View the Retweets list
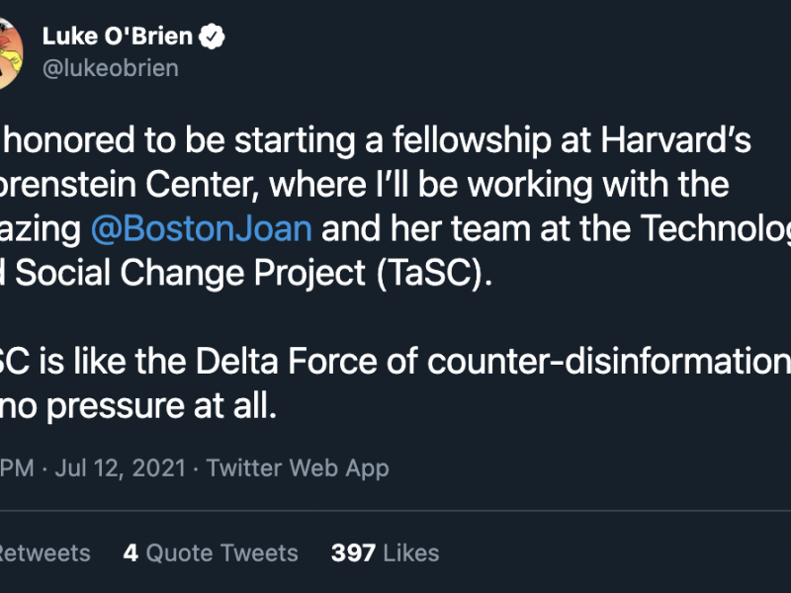This screenshot has height=593, width=791. (x=44, y=552)
